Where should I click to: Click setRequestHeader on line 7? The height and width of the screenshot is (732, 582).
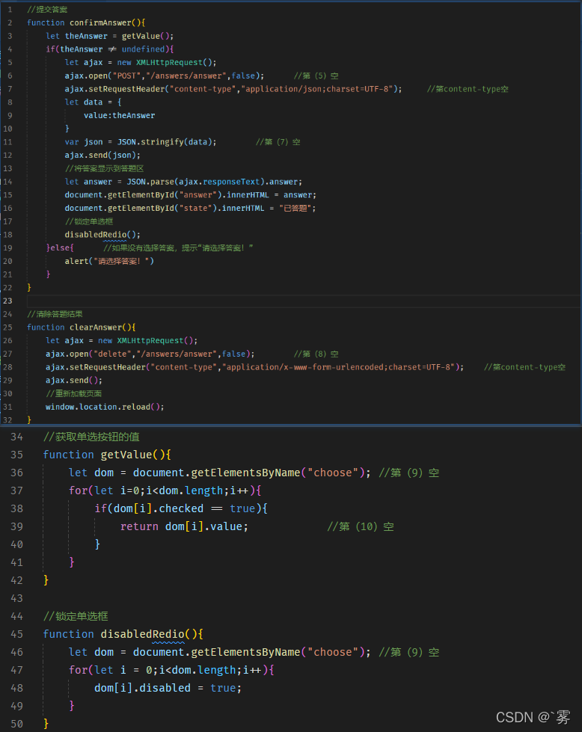(x=126, y=89)
